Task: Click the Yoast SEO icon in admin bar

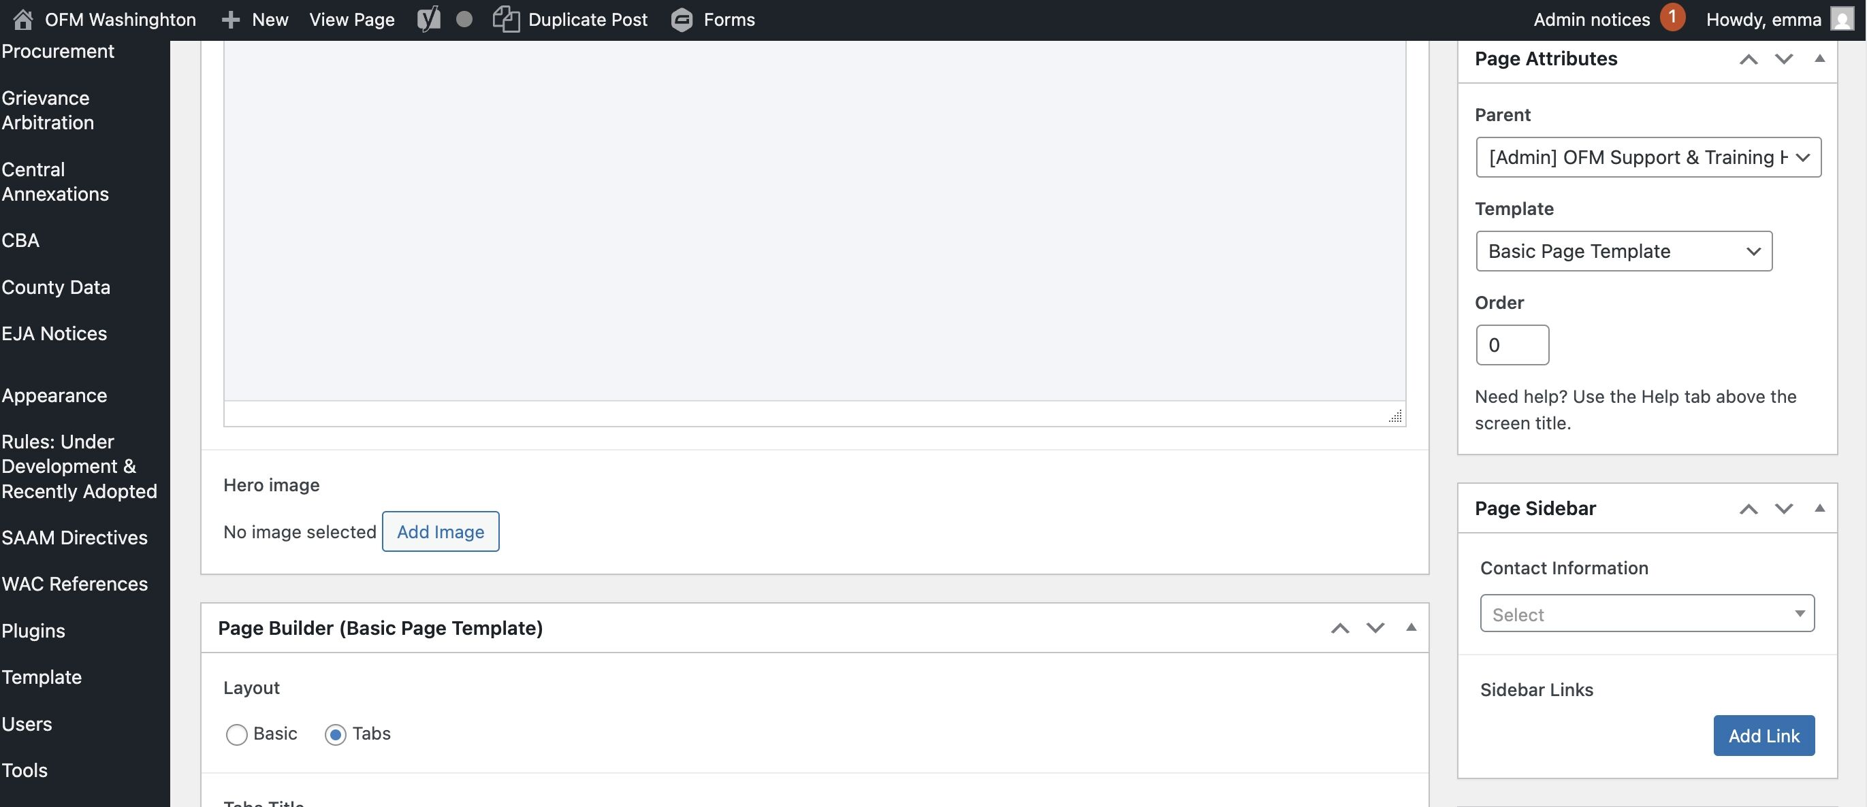Action: click(428, 20)
